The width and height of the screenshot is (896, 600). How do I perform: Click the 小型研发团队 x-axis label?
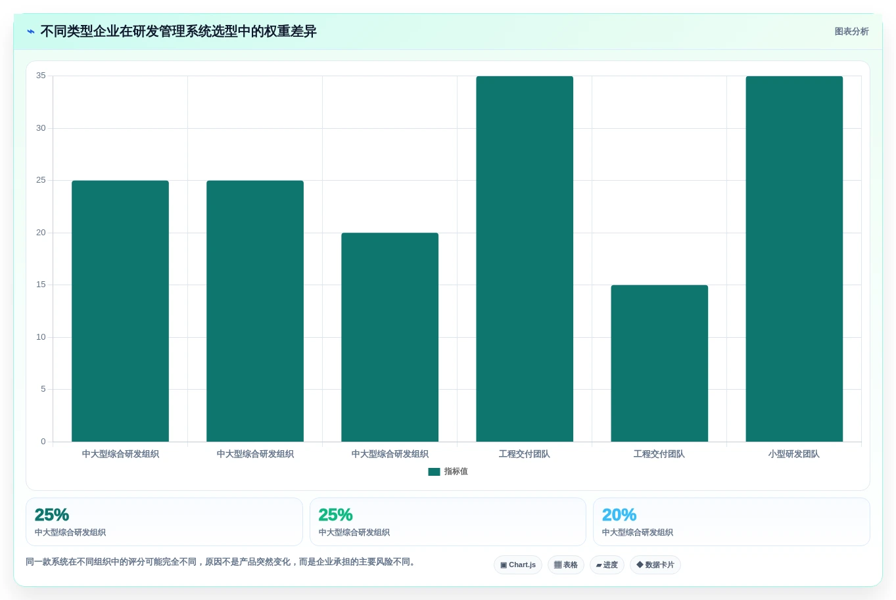point(794,454)
